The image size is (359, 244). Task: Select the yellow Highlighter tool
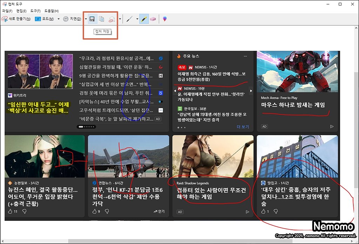pyautogui.click(x=144, y=19)
